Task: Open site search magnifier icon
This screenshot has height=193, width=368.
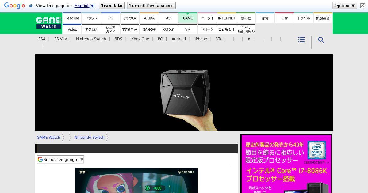Action: coord(321,40)
